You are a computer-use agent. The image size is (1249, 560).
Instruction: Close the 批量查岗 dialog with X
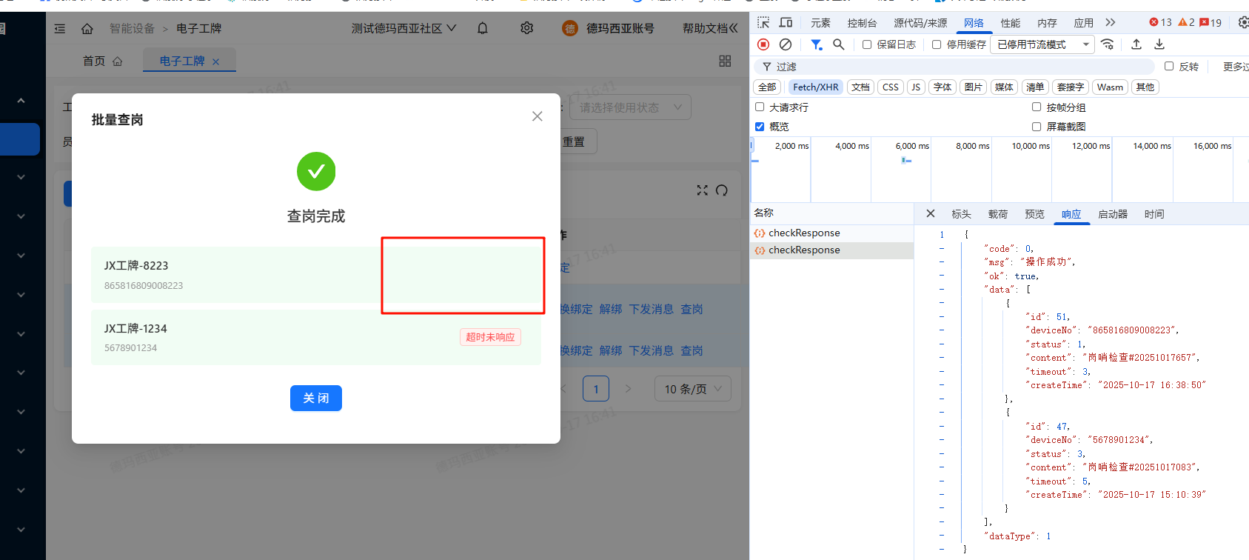click(538, 116)
